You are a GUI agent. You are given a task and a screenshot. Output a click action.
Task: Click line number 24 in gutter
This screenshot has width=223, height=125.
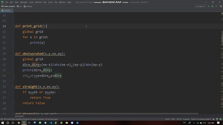pos(4,26)
